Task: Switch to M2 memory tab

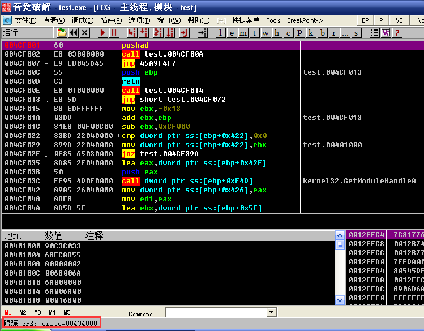Action: click(x=23, y=312)
